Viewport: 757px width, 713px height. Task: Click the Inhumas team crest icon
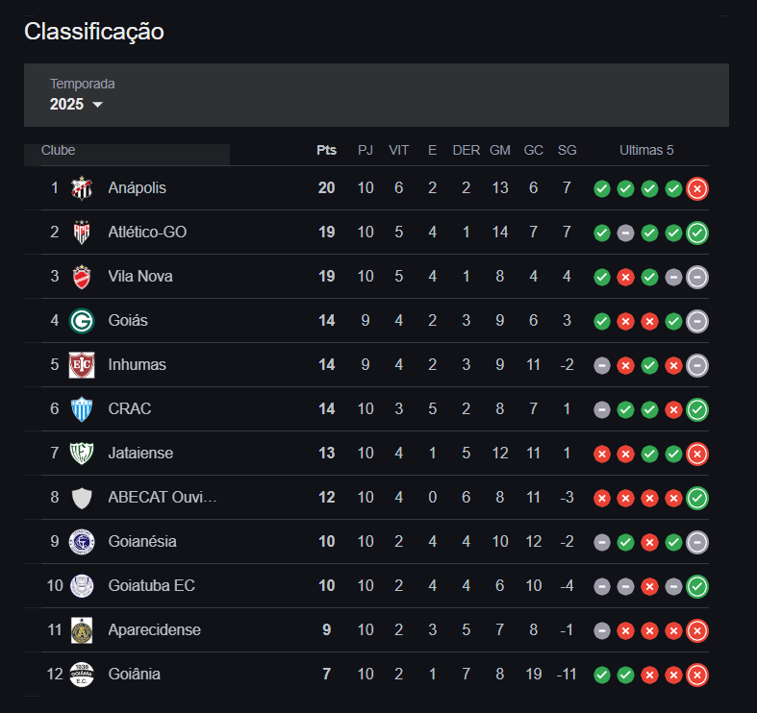click(82, 365)
